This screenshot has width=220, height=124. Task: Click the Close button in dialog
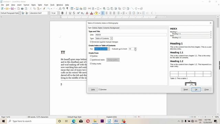pyautogui.click(x=207, y=90)
